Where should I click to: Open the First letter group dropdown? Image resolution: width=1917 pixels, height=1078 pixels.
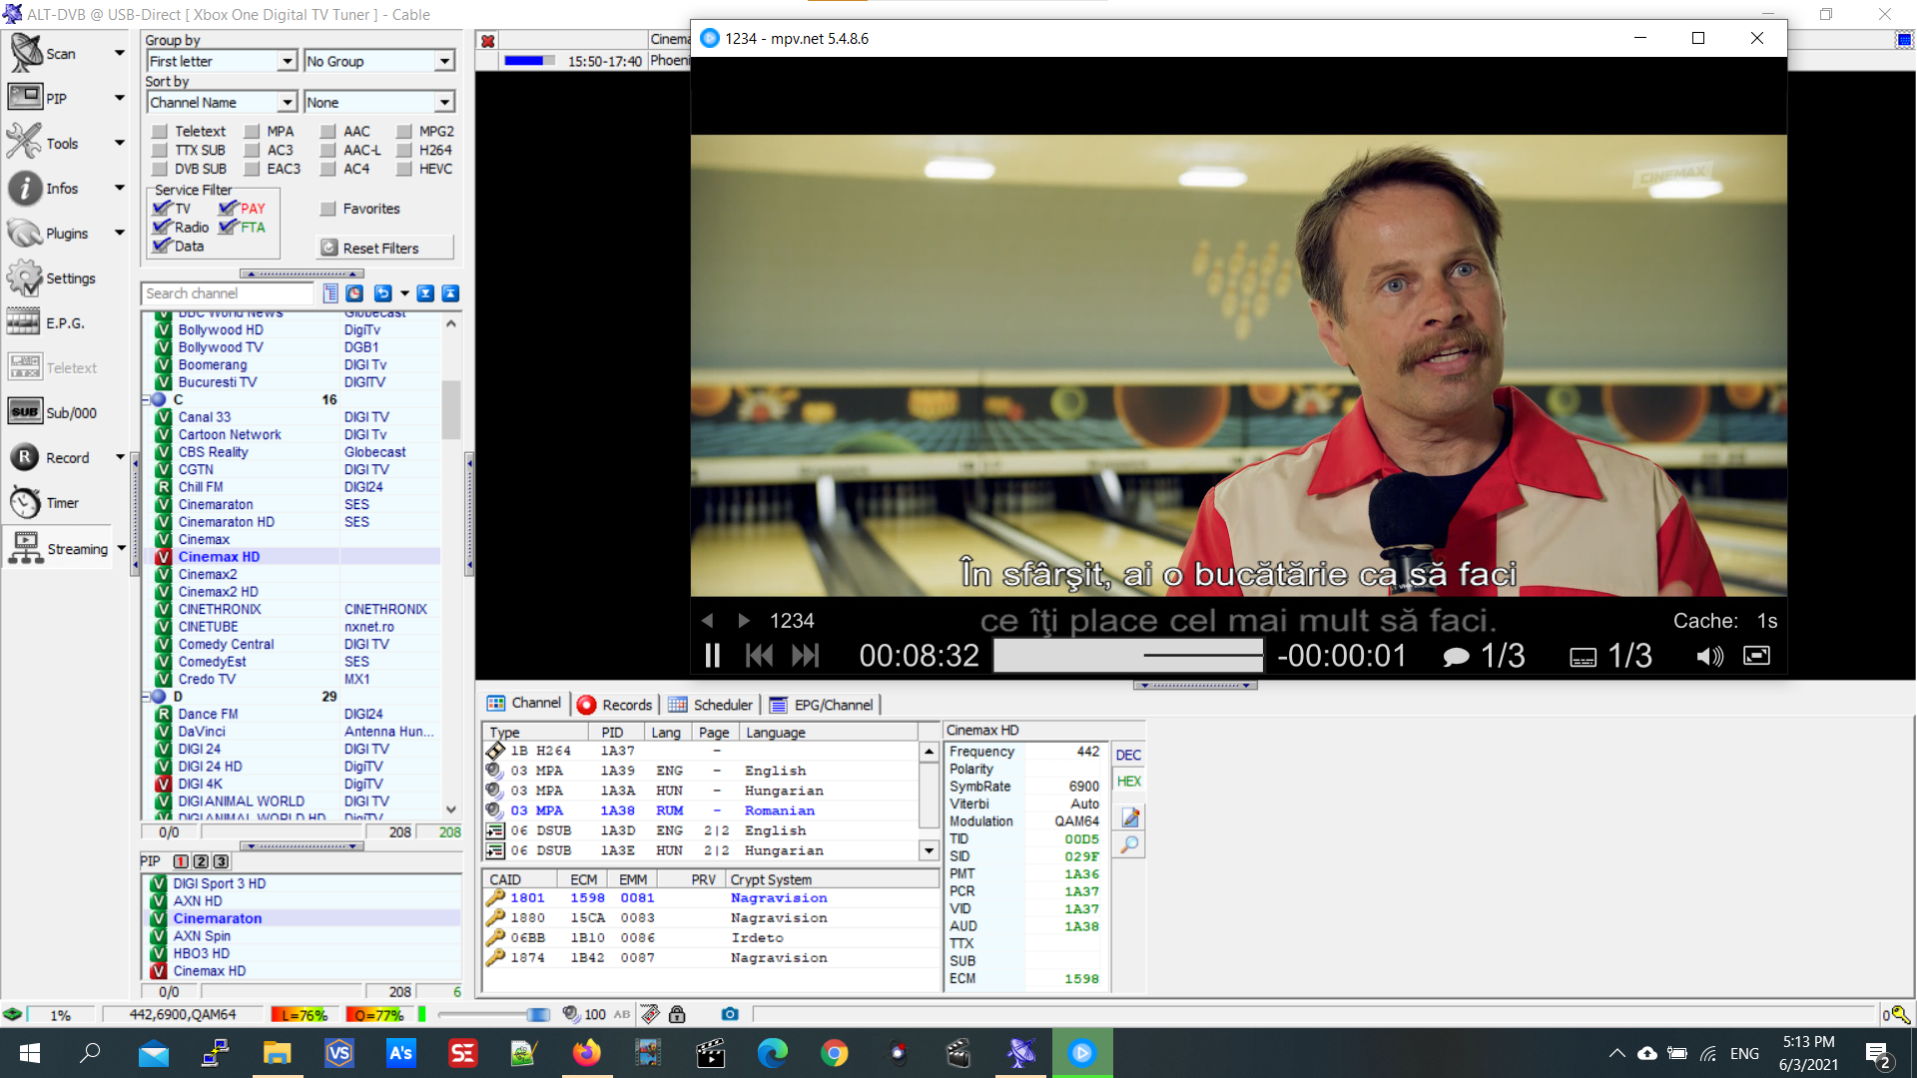point(287,62)
